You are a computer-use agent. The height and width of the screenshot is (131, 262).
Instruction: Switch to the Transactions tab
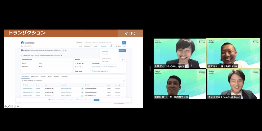click(x=26, y=77)
